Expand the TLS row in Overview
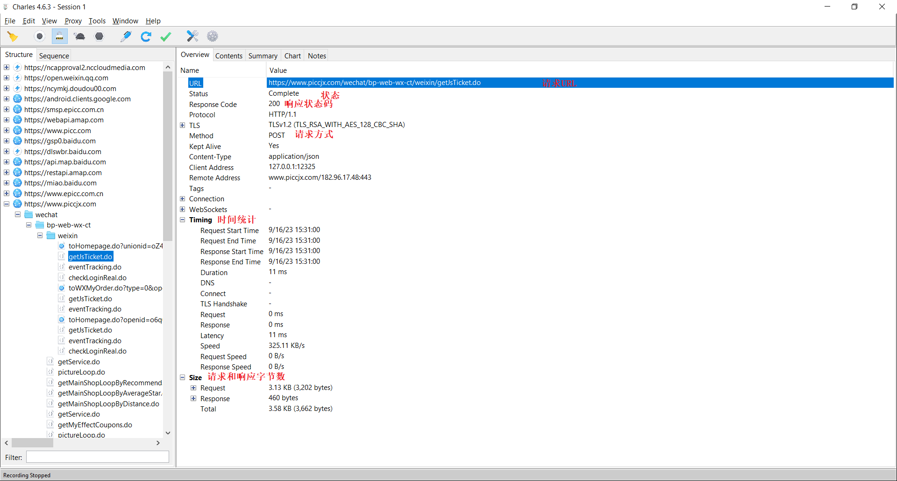The height and width of the screenshot is (481, 897). [x=183, y=125]
